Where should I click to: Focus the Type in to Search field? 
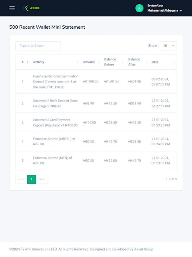click(38, 46)
